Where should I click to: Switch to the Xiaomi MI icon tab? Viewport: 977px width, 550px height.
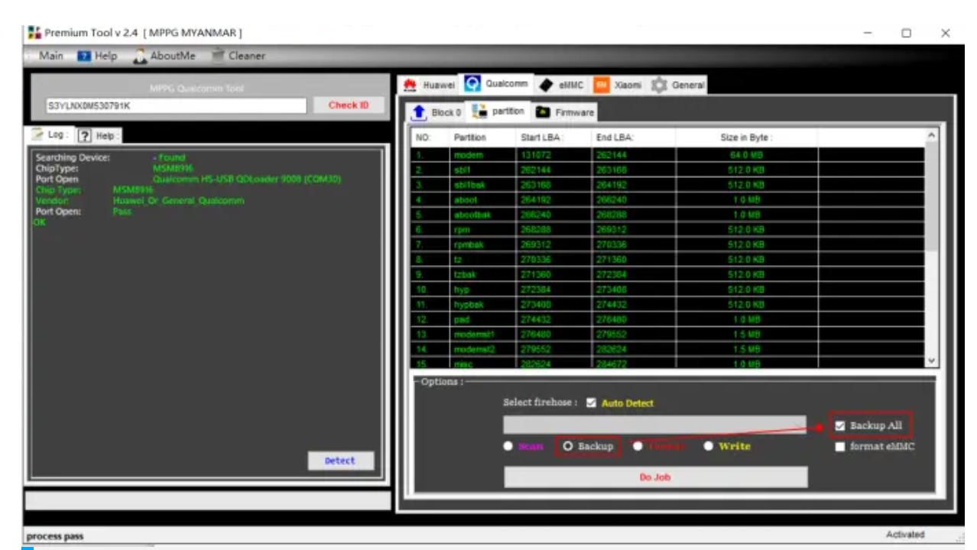tap(602, 85)
